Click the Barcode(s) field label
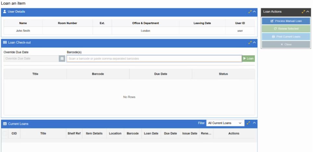 74,52
